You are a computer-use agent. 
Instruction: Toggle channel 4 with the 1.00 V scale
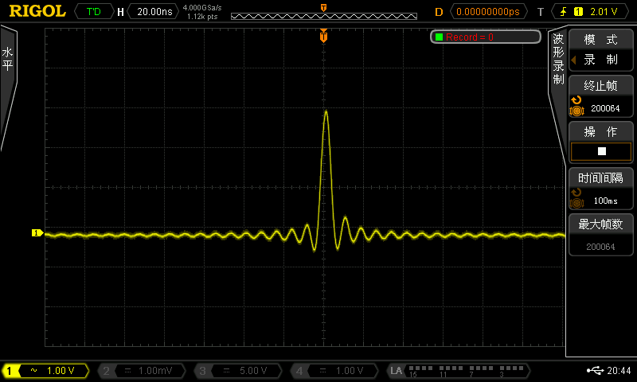[x=334, y=371]
